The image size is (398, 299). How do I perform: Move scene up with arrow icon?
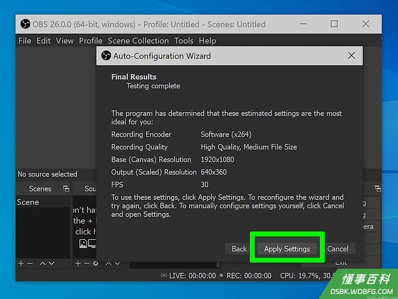[43, 263]
